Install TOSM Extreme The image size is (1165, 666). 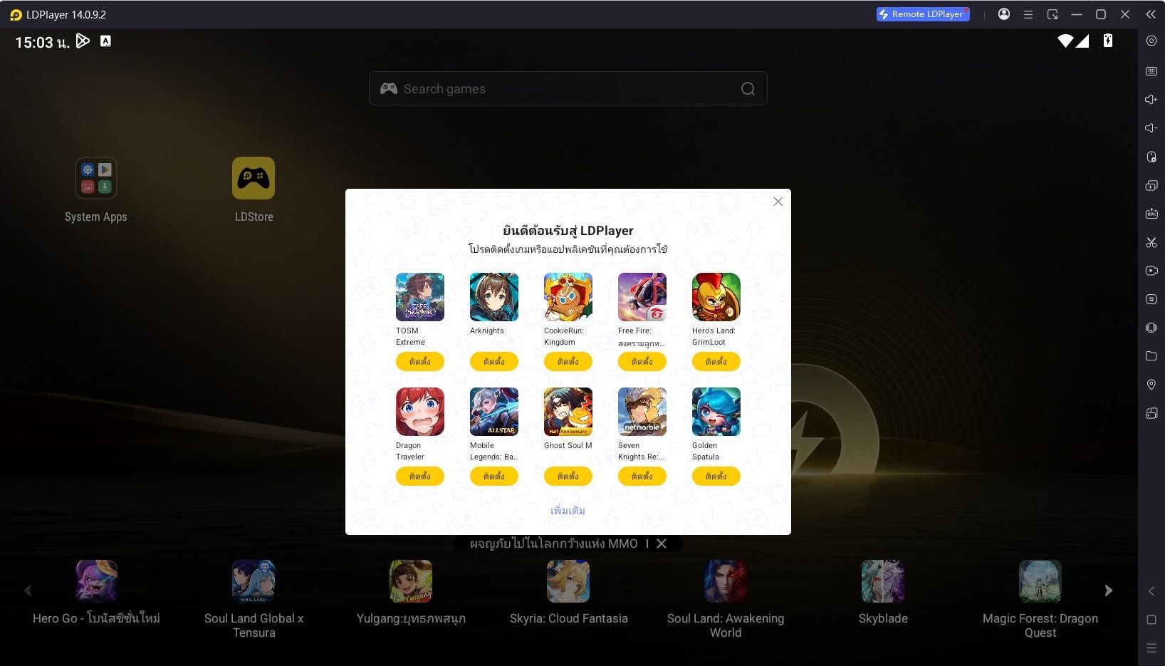coord(420,362)
